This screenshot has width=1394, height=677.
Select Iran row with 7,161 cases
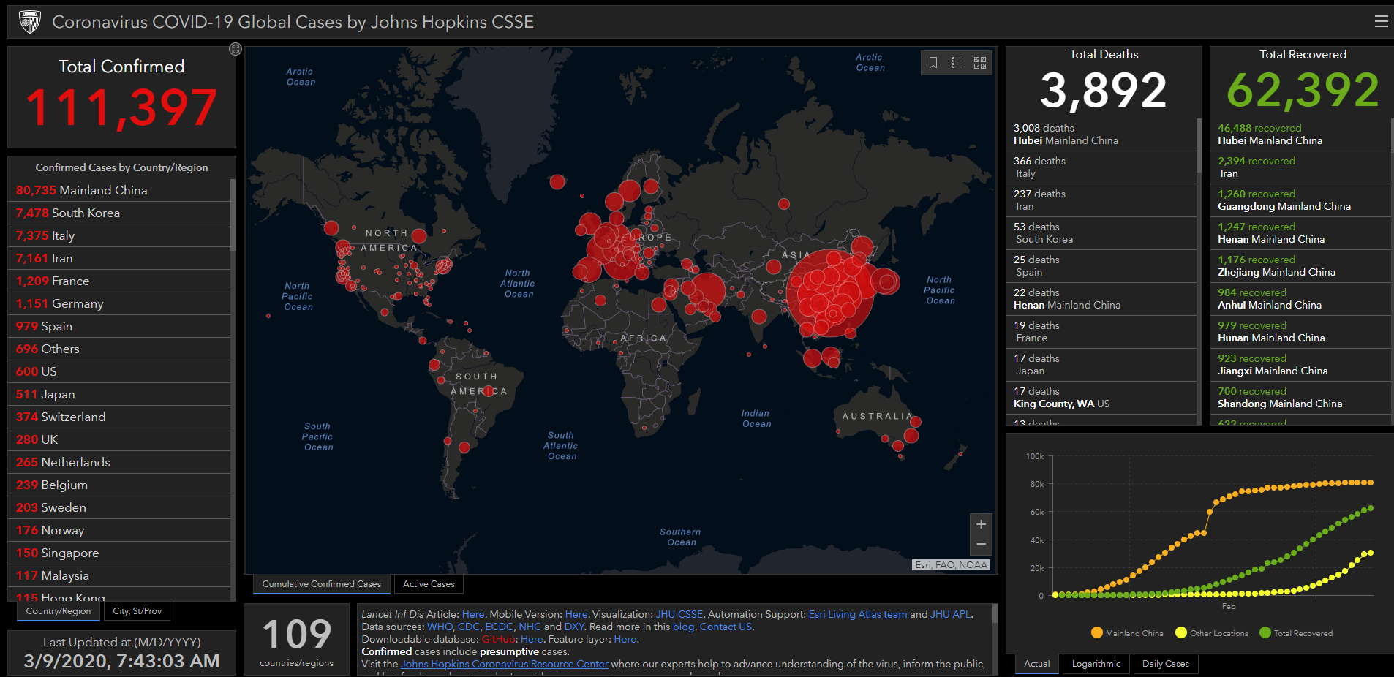click(x=119, y=258)
